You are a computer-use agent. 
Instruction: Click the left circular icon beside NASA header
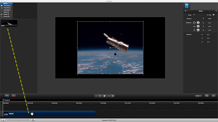(x=185, y=11)
